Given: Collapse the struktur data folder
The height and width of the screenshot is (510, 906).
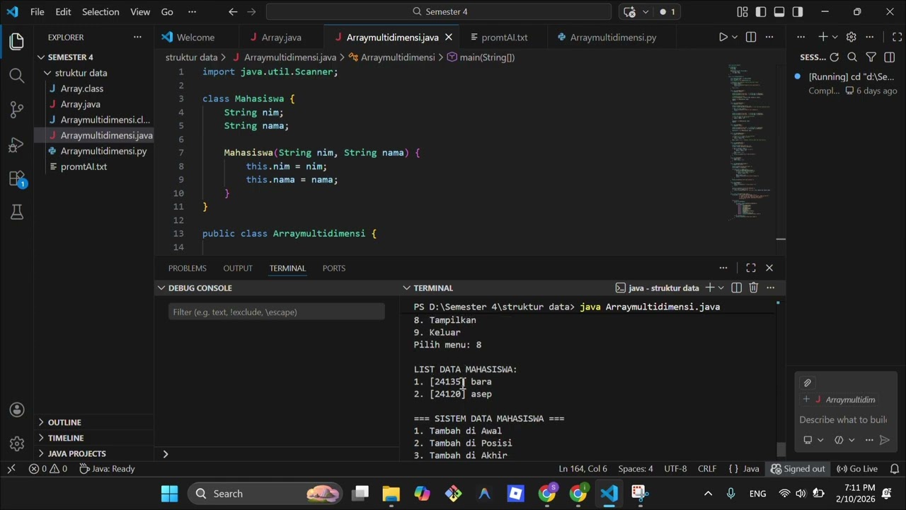Looking at the screenshot, I should [x=47, y=73].
